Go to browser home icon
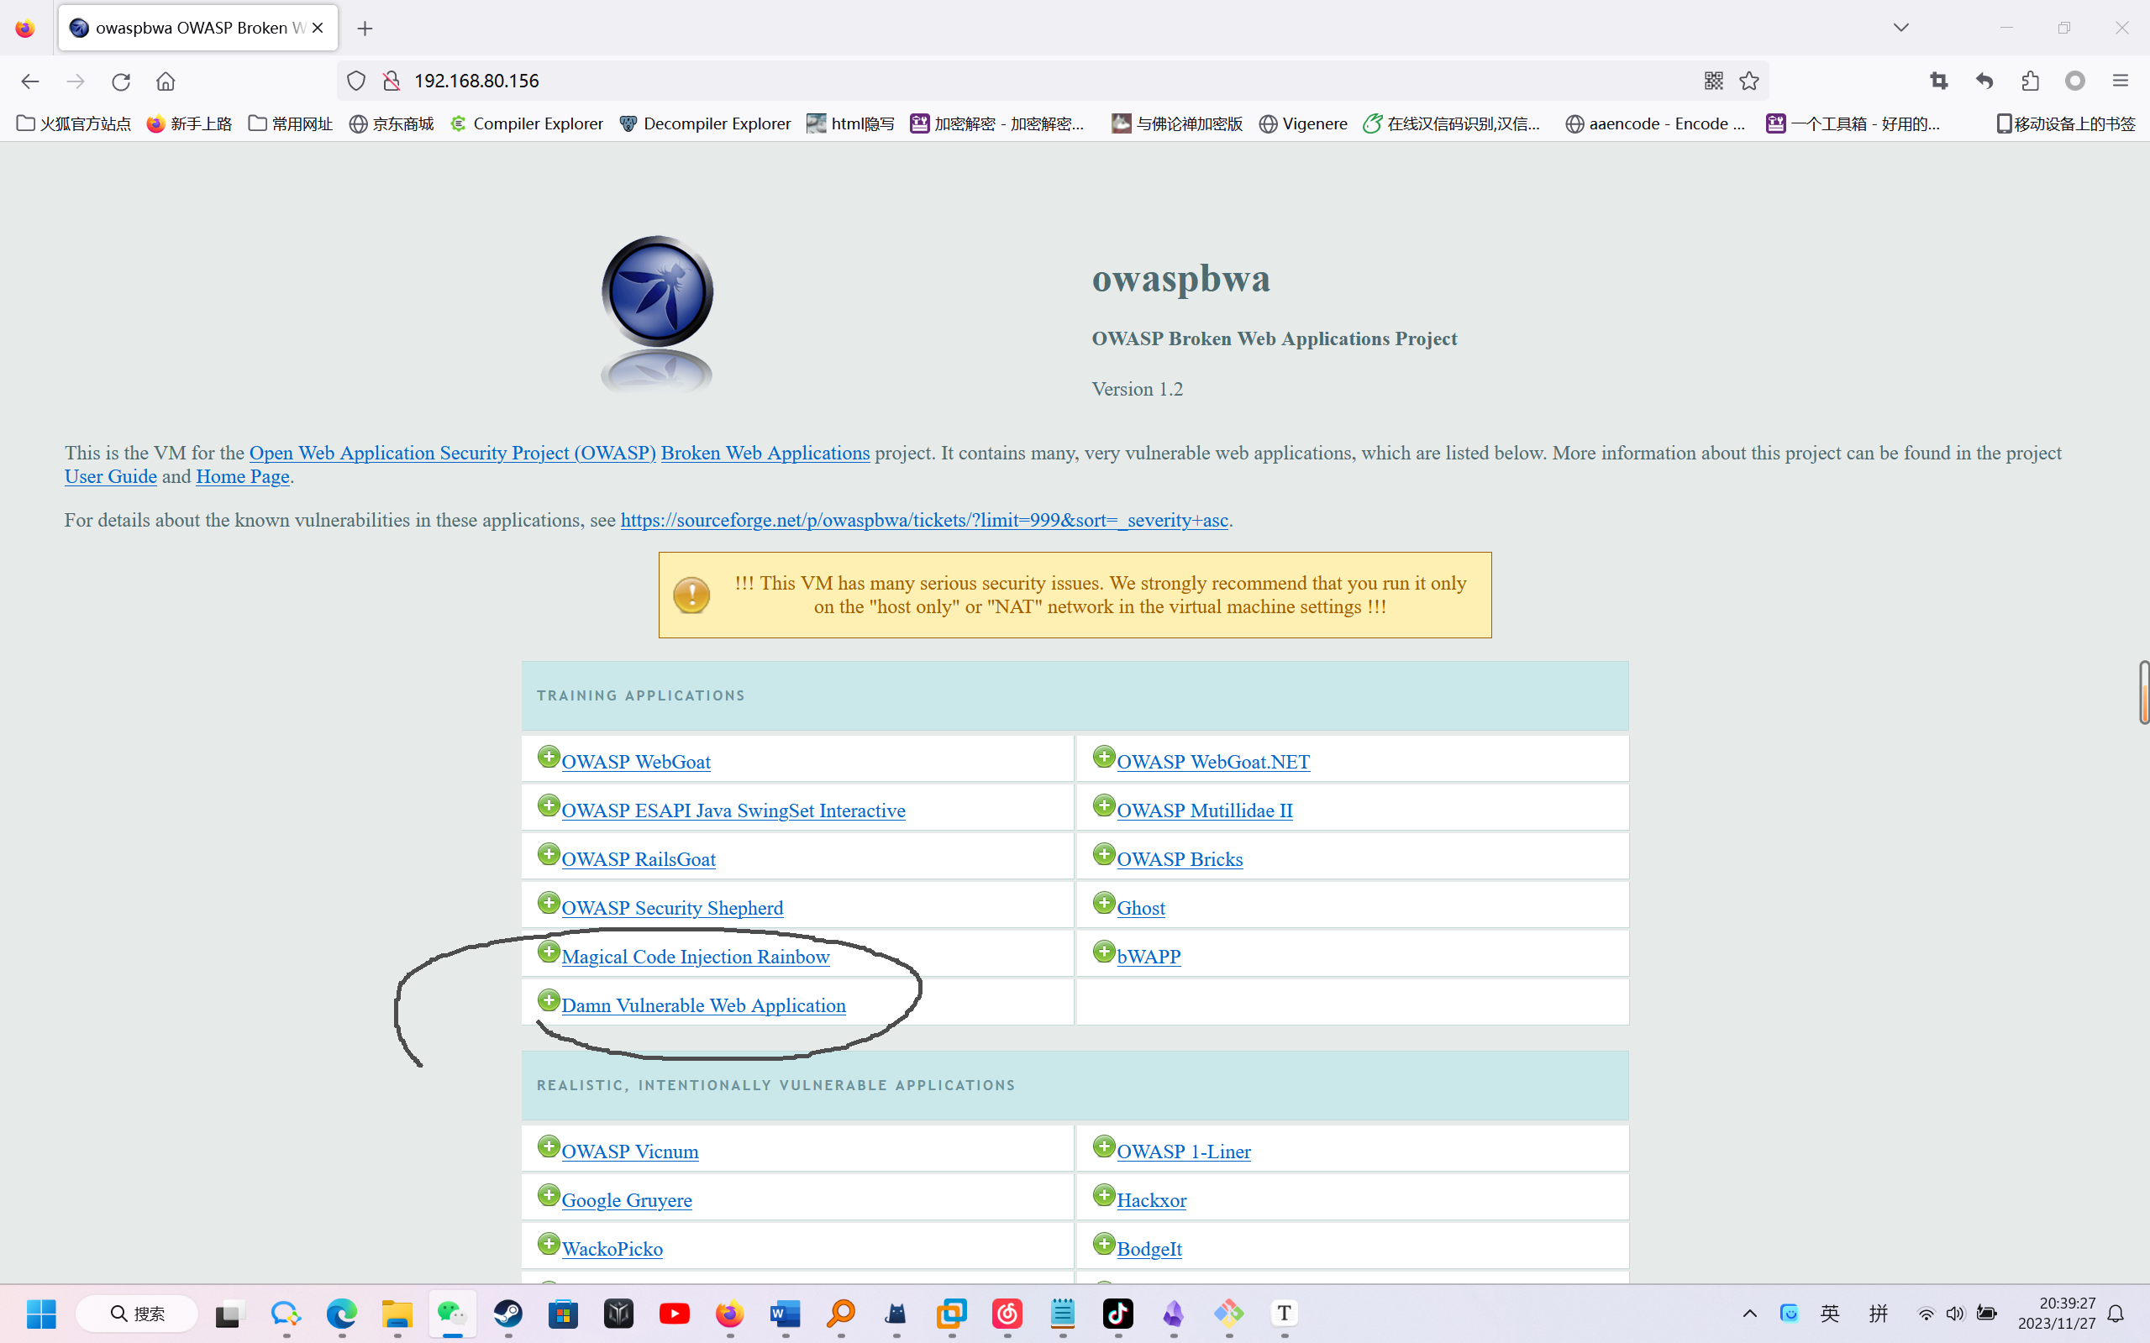The height and width of the screenshot is (1343, 2150). (166, 81)
